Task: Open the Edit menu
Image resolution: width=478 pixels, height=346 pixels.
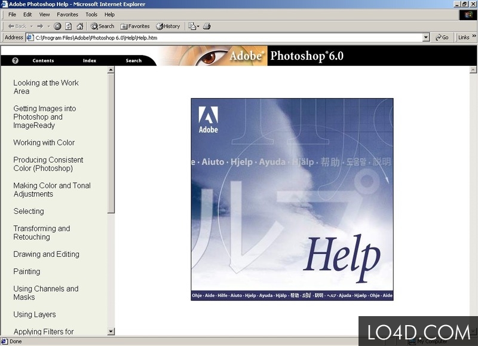Action: [27, 14]
